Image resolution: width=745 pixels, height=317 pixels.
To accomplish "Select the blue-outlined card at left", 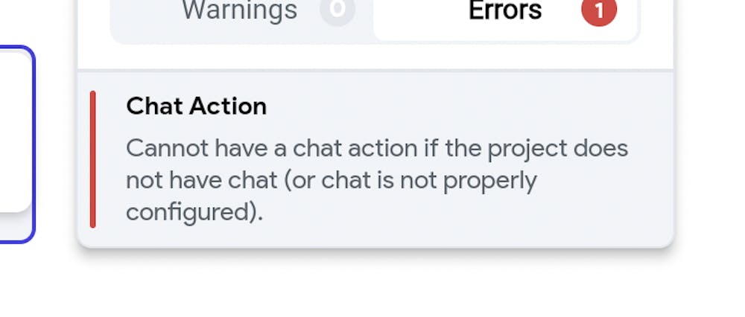I will click(17, 144).
